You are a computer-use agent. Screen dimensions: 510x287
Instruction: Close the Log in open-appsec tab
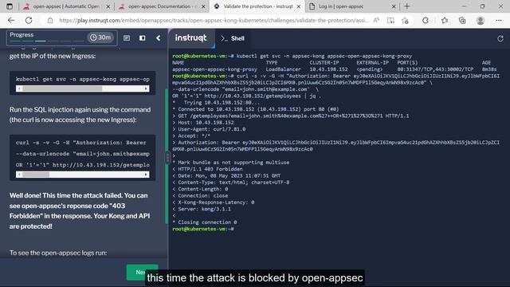[x=394, y=6]
